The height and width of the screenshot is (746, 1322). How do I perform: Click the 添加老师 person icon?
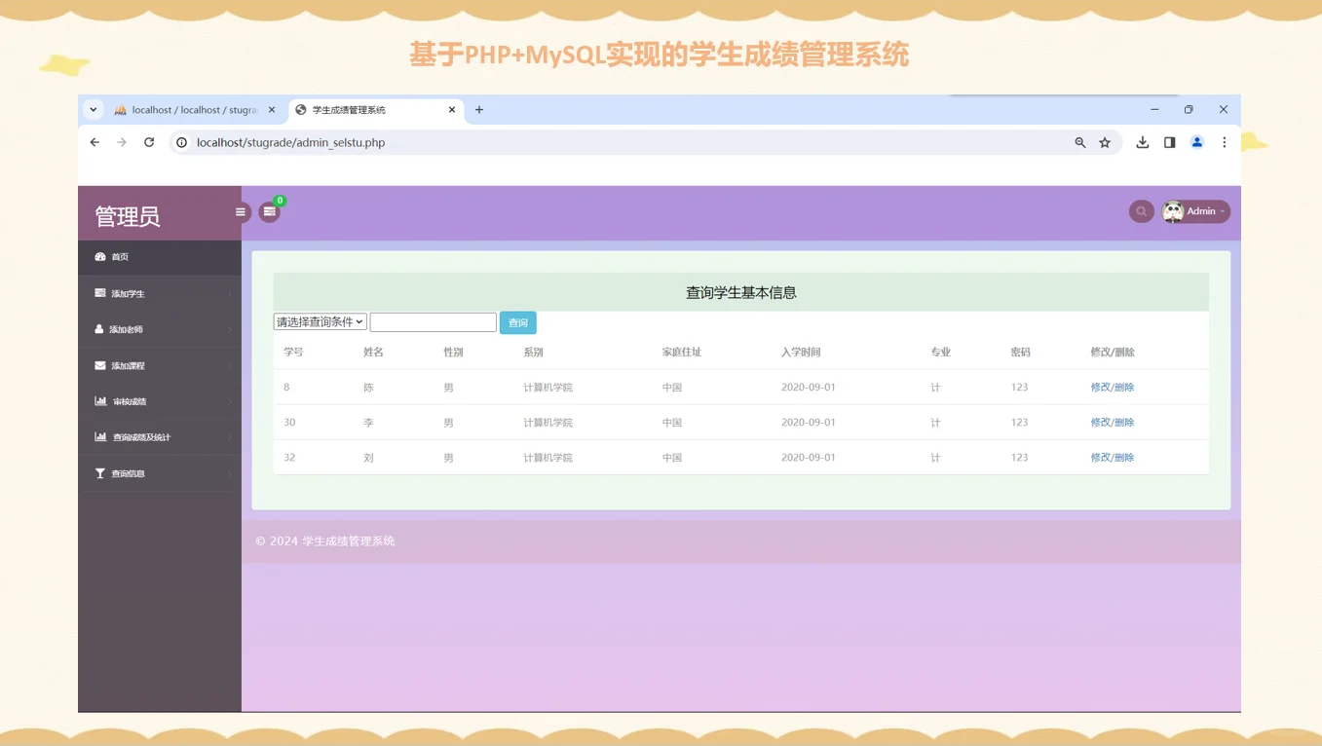point(99,328)
